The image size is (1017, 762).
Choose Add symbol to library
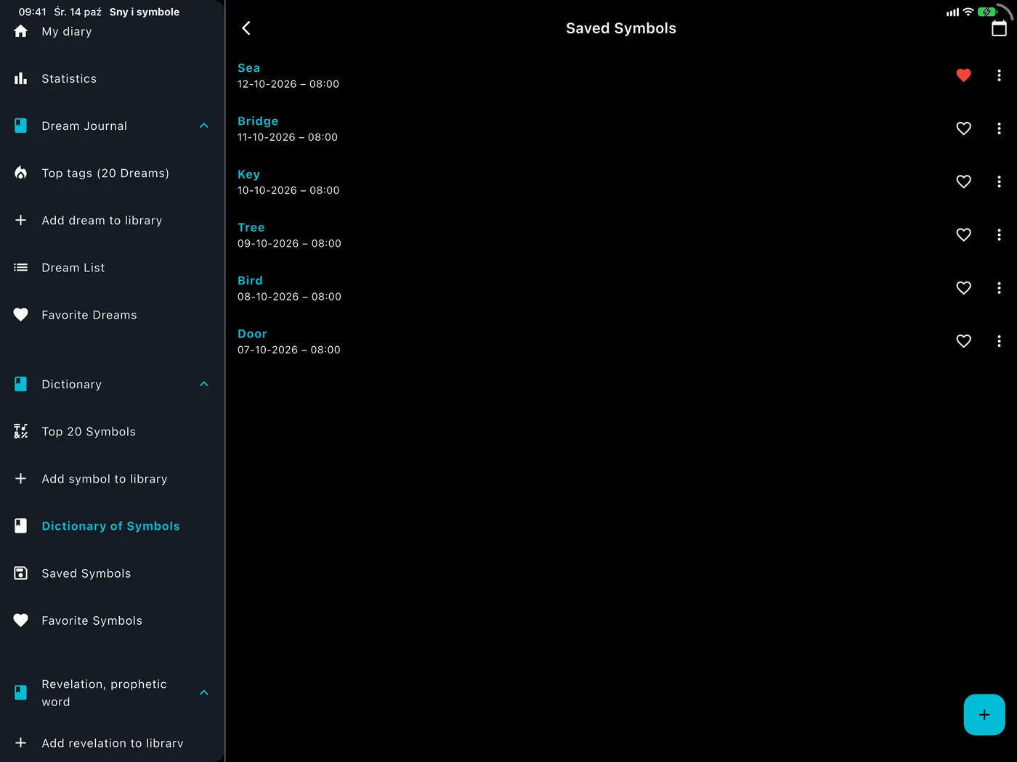(112, 479)
